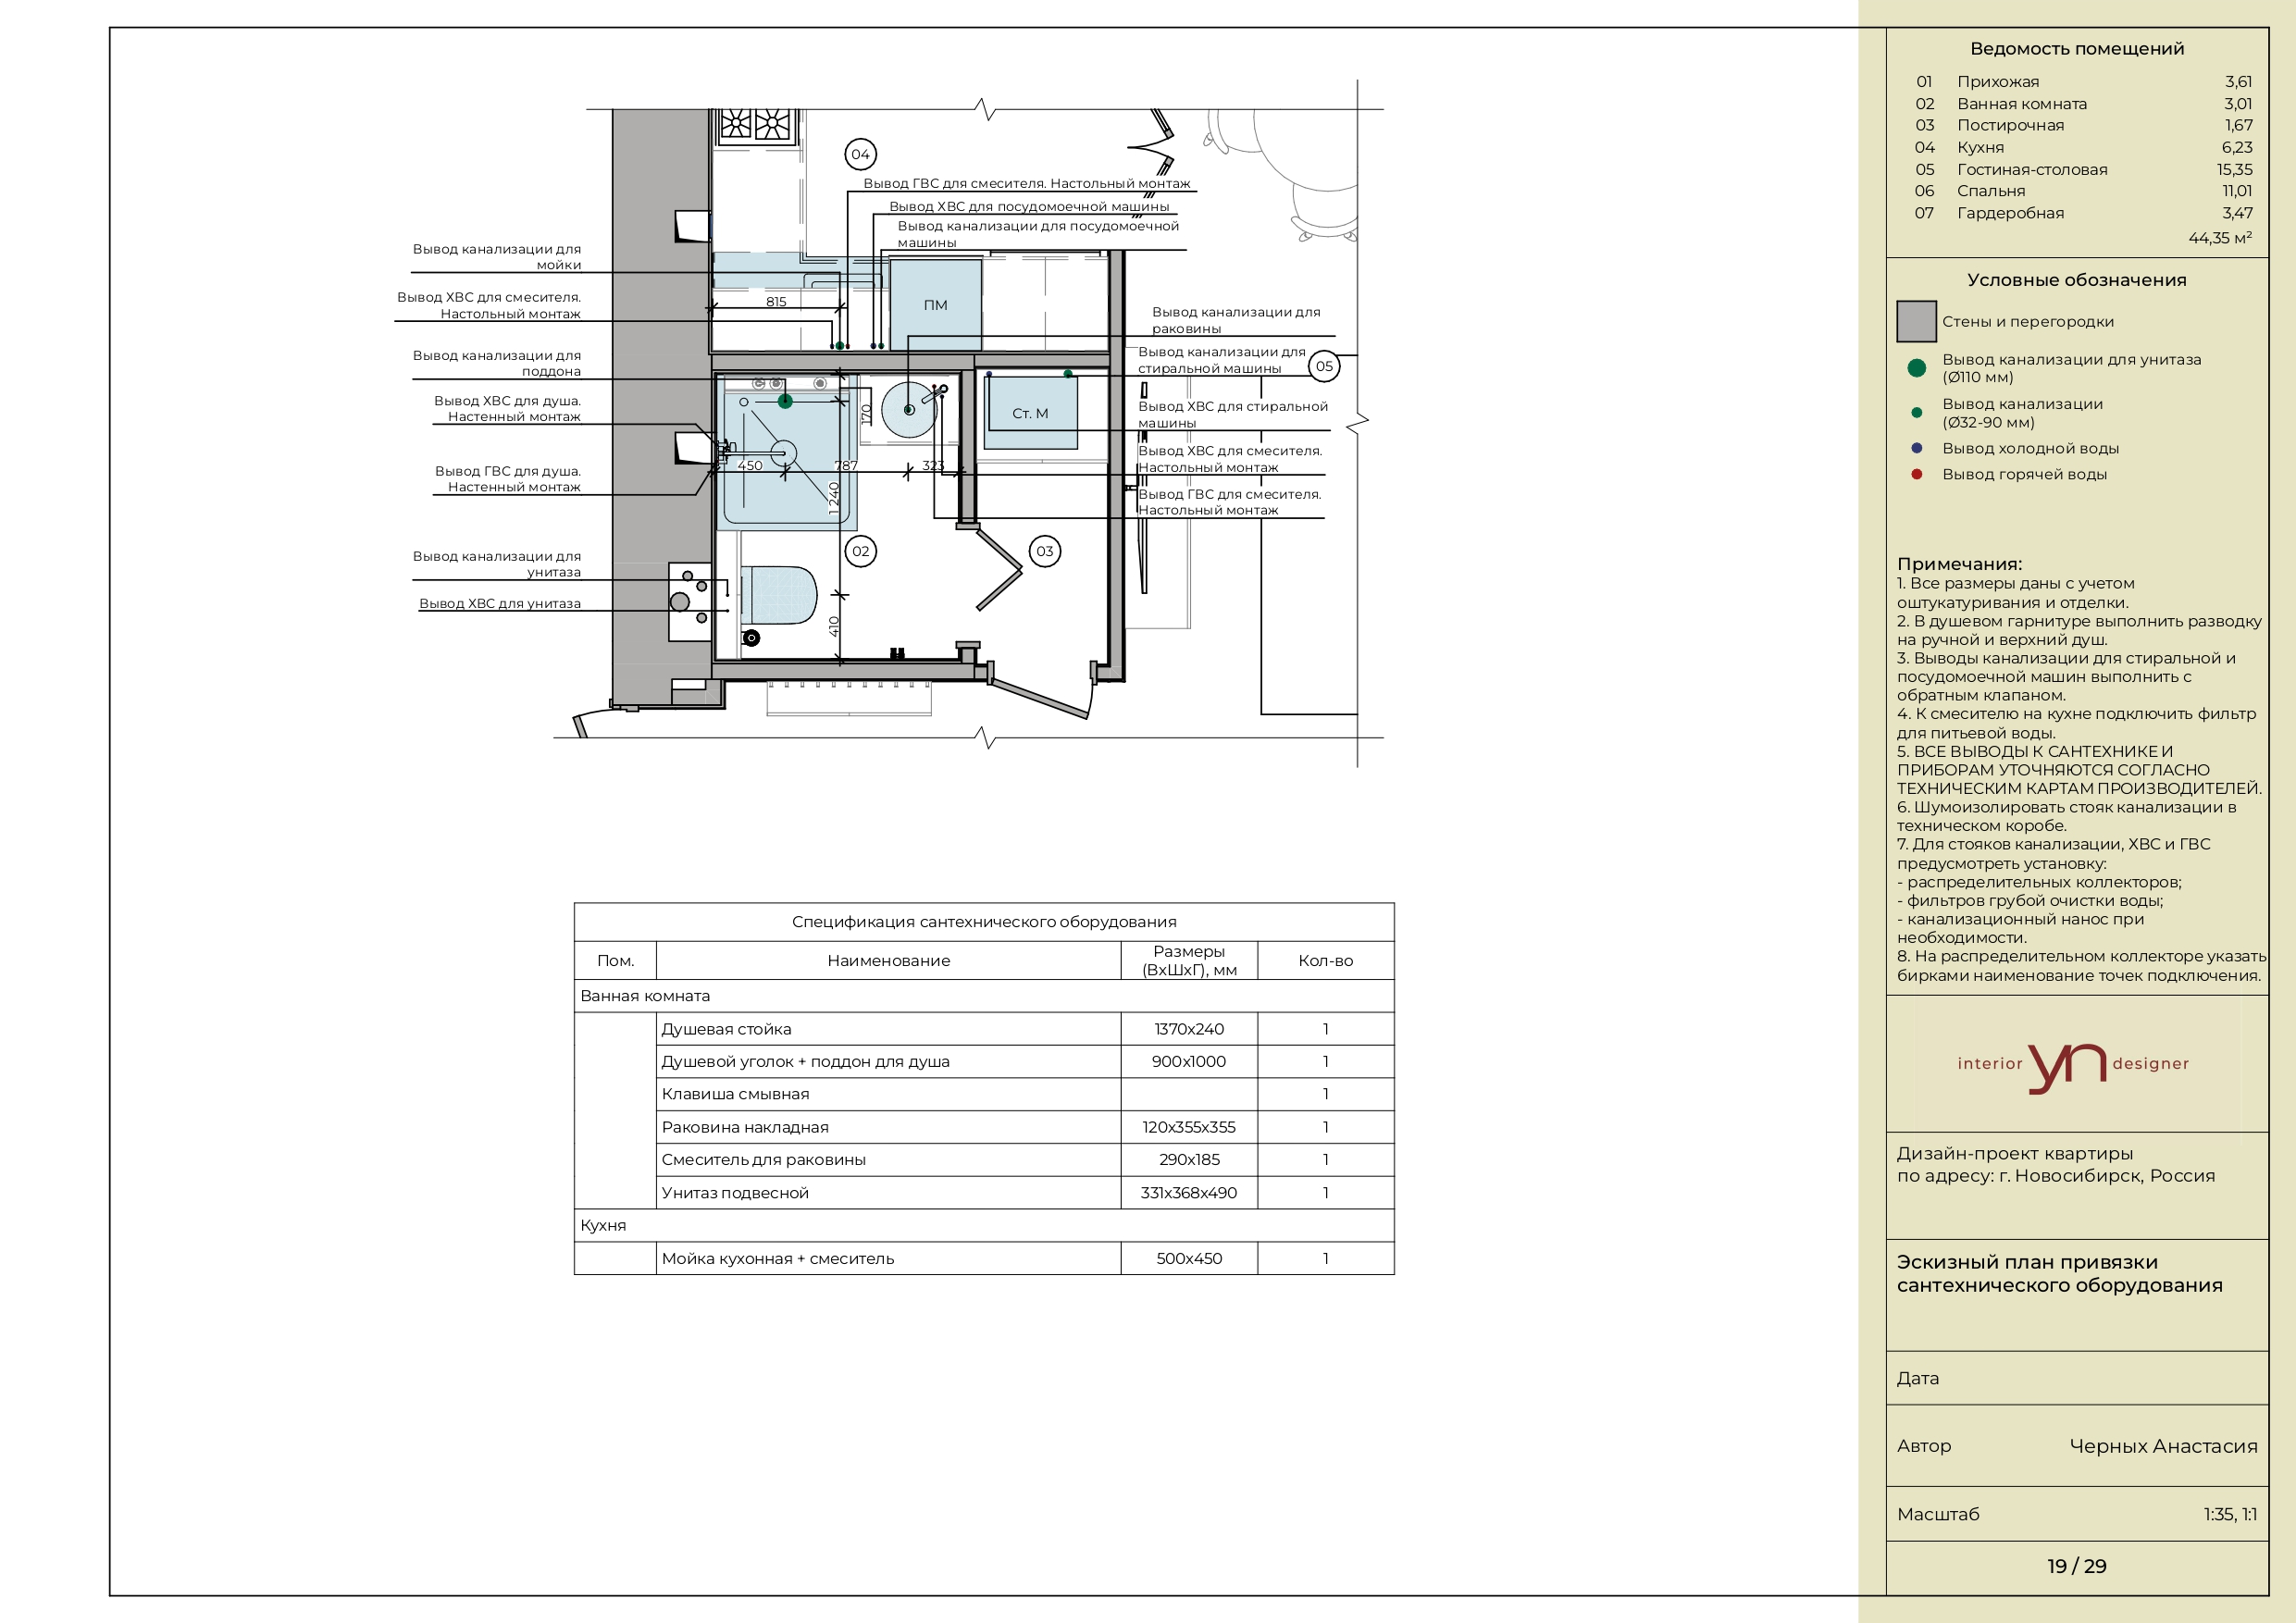The image size is (2296, 1623).
Task: Click the blue cold water outlet legend dot
Action: pyautogui.click(x=1916, y=448)
